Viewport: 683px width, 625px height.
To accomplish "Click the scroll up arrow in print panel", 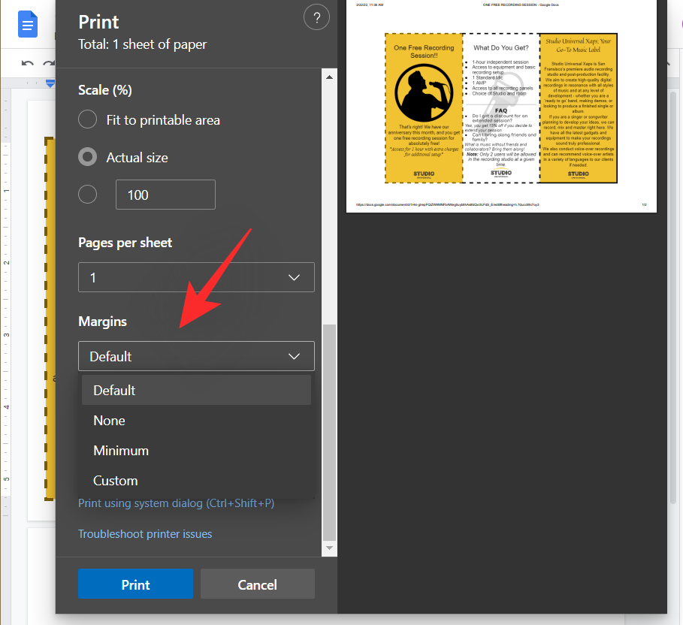I will click(x=329, y=75).
